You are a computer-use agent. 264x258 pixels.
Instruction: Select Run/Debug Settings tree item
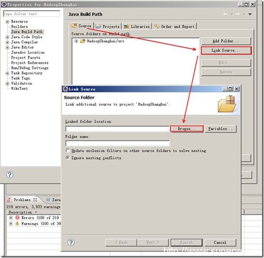pos(30,68)
